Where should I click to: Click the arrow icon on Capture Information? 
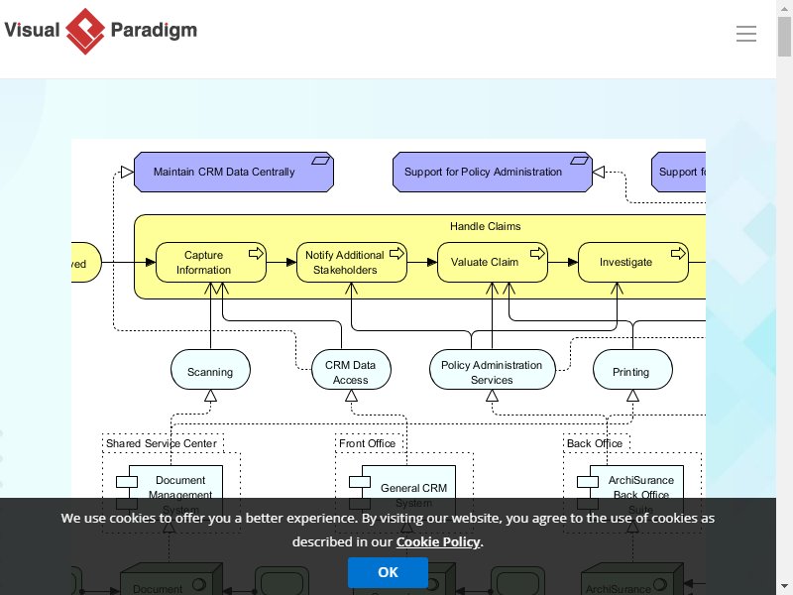point(256,253)
